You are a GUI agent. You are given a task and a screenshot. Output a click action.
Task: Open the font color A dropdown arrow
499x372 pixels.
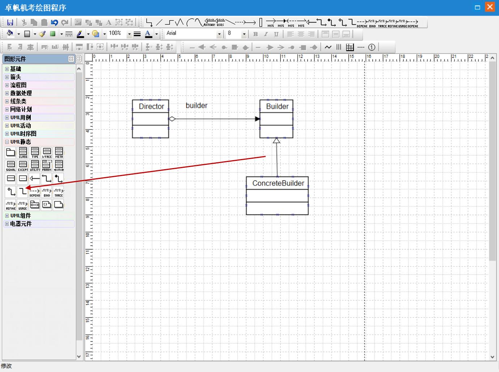click(x=157, y=34)
